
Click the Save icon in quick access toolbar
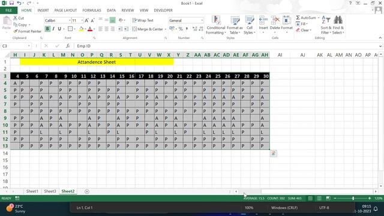click(x=11, y=3)
